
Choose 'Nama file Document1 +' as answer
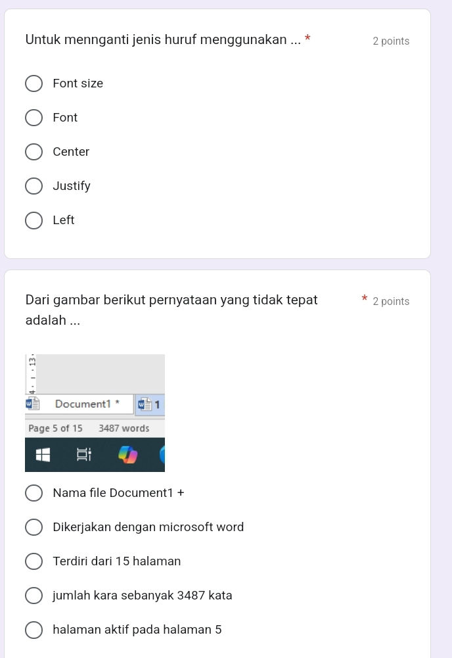click(x=34, y=492)
